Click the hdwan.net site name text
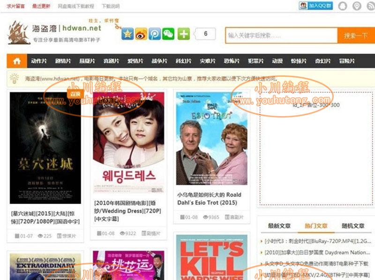 82,28
